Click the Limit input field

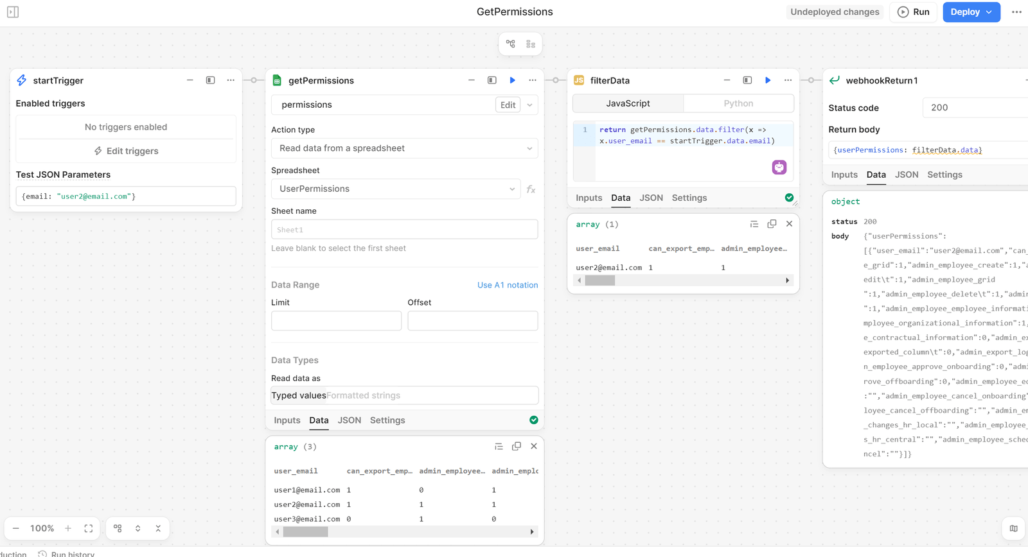click(336, 321)
